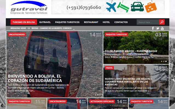Click the Search here input field
Screen dimensions: 175x109
coord(148,22)
